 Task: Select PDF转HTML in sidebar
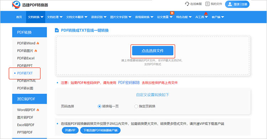[x=27, y=81]
